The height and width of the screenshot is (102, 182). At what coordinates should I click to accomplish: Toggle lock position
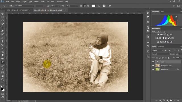coord(163,58)
